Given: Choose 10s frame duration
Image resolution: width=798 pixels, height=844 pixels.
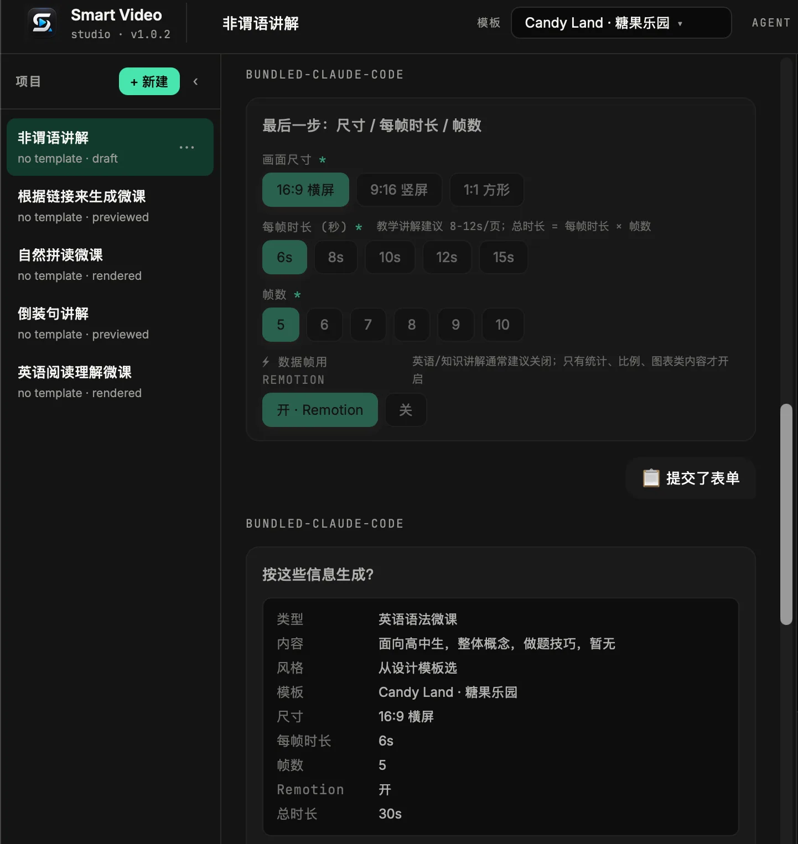Looking at the screenshot, I should 390,257.
